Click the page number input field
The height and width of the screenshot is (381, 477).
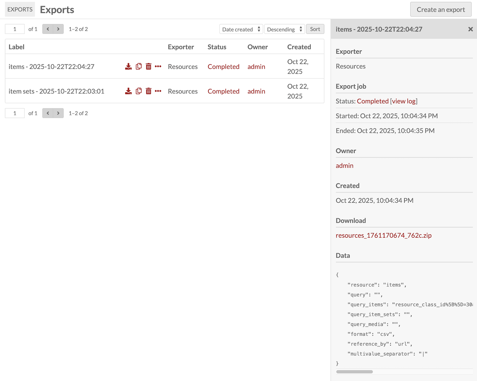click(14, 29)
